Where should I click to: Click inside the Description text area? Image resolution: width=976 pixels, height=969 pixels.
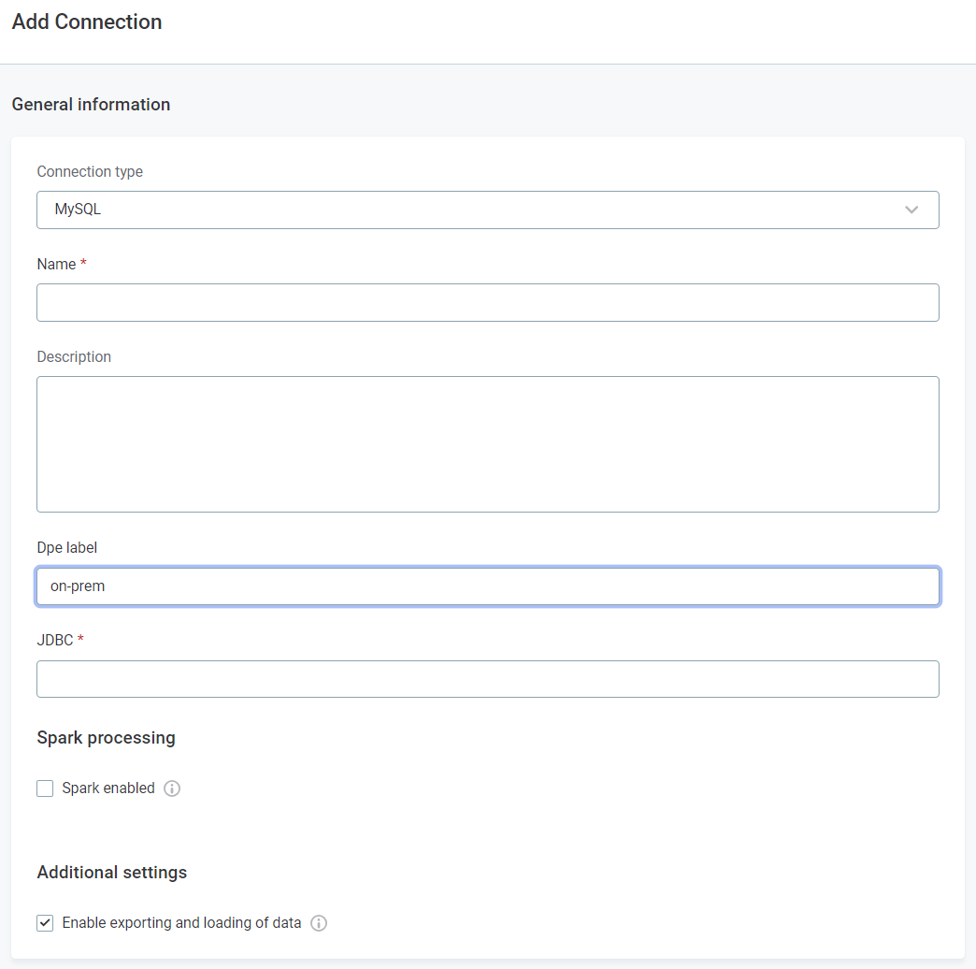click(x=488, y=443)
